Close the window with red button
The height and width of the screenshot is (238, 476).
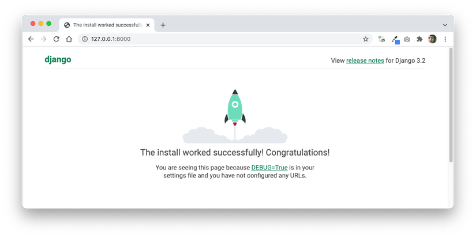tap(33, 24)
